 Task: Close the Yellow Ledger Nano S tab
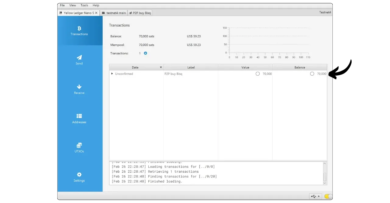tap(96, 13)
